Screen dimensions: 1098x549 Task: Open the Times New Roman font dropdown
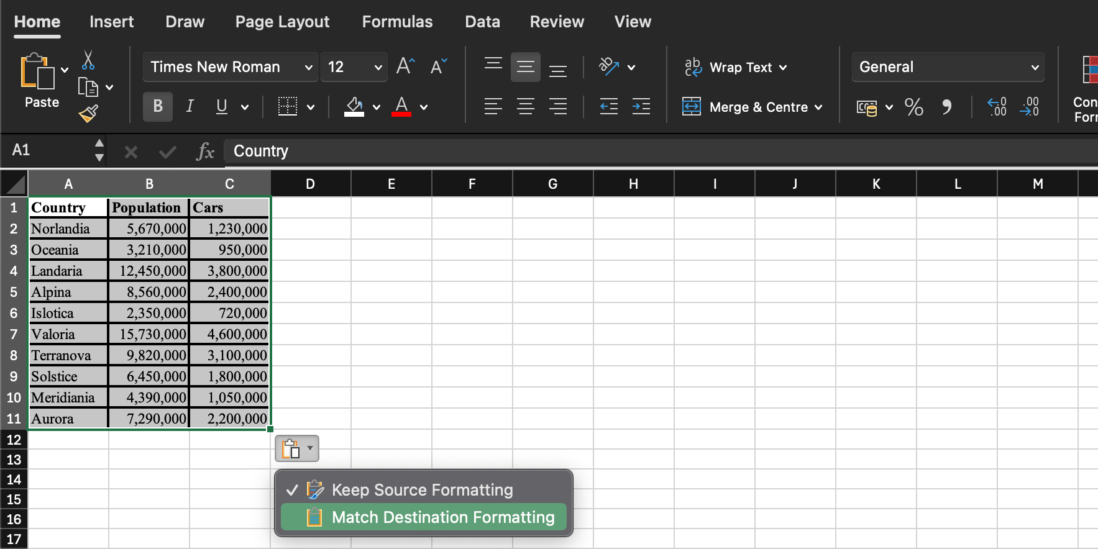(308, 67)
